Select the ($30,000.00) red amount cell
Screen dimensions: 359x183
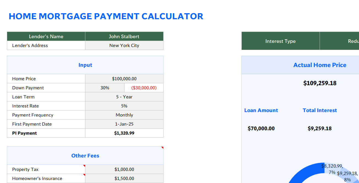[144, 88]
